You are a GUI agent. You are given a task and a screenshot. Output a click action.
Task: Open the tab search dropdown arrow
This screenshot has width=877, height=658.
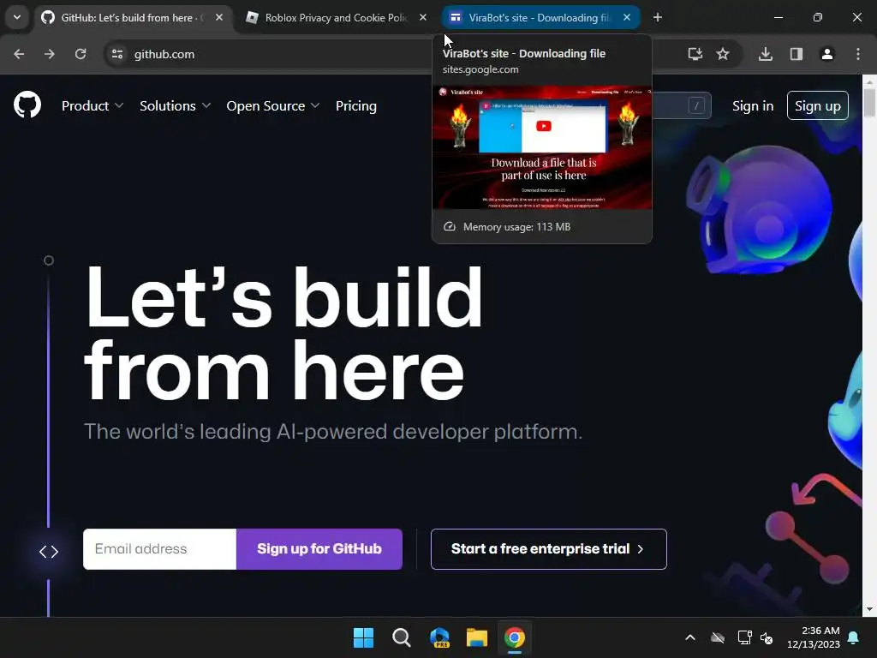tap(17, 17)
